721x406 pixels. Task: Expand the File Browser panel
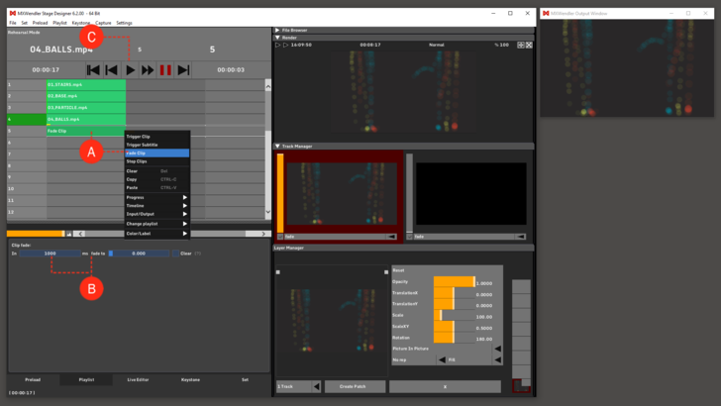coord(277,30)
